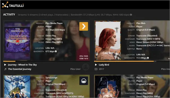Click the orange Plex Media Player platform icon

point(84,26)
